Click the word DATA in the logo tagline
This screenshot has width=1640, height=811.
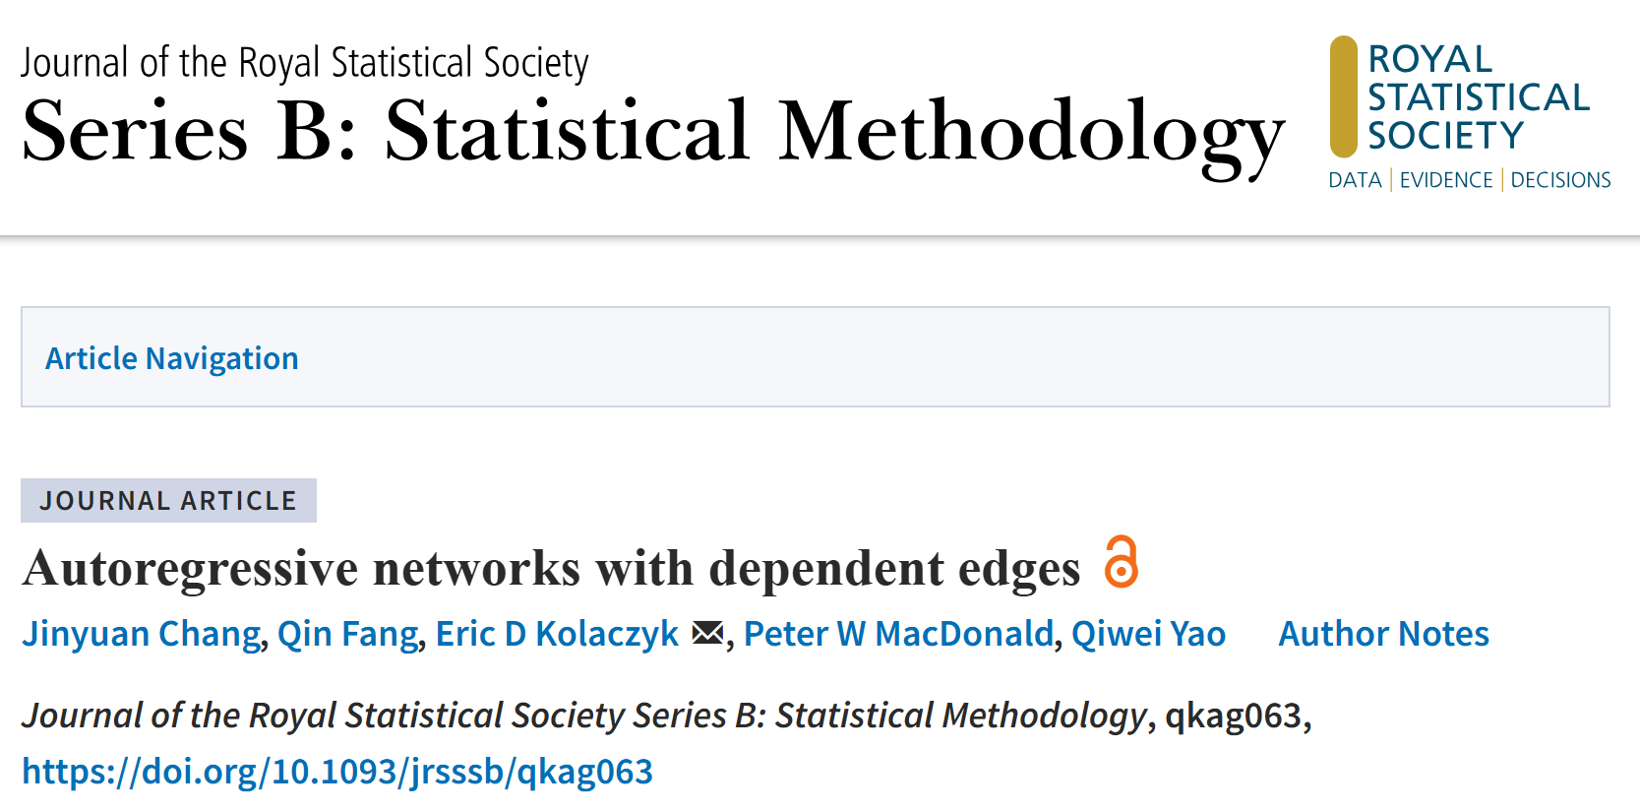1355,180
